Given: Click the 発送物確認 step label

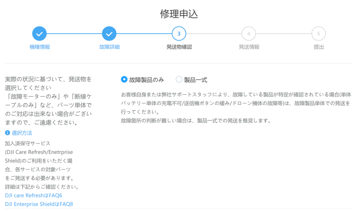Looking at the screenshot, I should click(x=179, y=47).
